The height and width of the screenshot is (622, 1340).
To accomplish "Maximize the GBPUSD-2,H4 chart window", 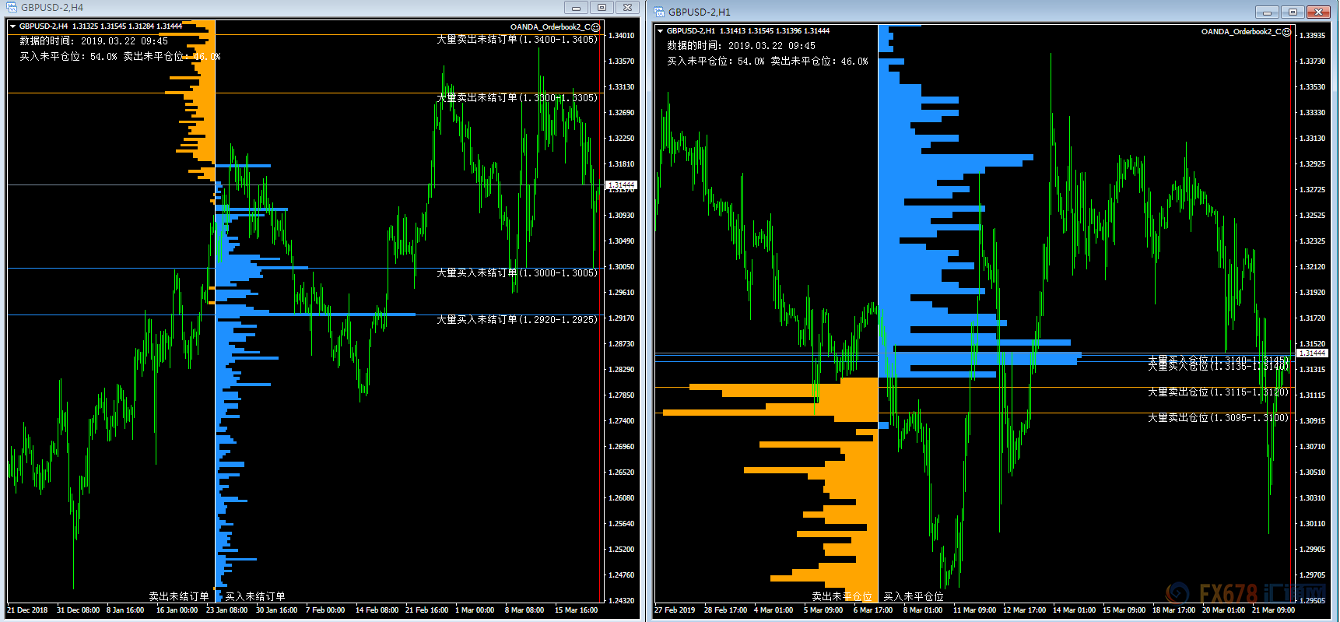I will tap(602, 7).
